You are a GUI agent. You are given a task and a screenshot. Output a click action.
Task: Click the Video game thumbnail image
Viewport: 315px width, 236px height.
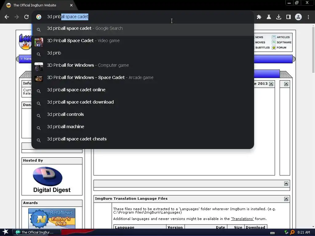click(39, 42)
